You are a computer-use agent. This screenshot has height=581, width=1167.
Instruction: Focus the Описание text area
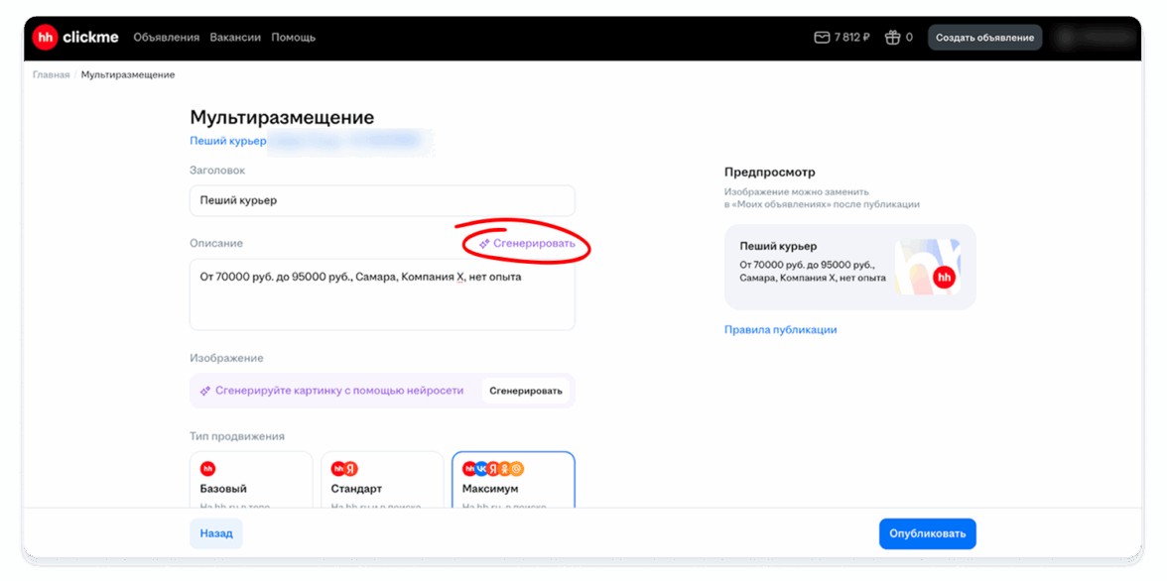[383, 294]
